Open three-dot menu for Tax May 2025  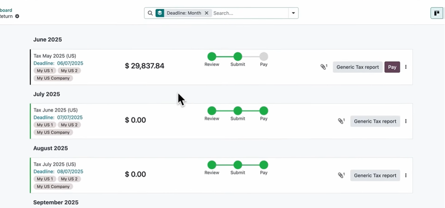click(406, 67)
